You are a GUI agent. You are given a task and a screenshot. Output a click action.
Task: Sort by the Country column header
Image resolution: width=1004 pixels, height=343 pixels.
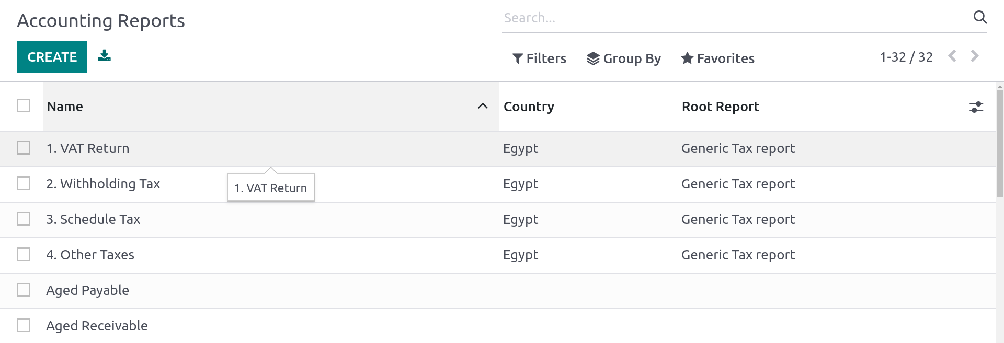click(529, 107)
